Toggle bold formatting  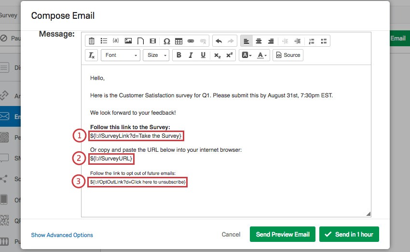[x=179, y=55]
